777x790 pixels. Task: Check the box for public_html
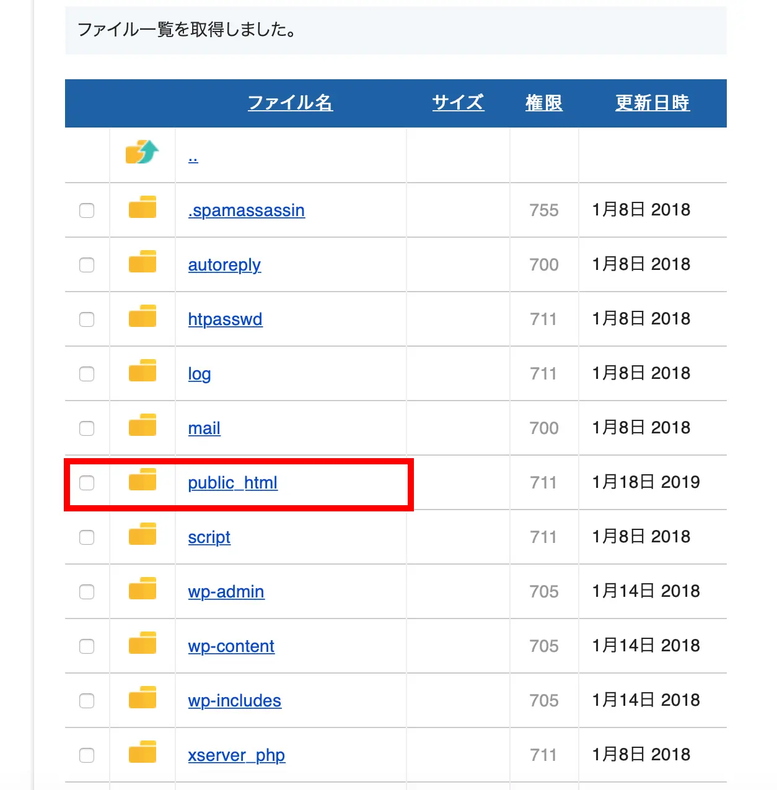click(87, 483)
